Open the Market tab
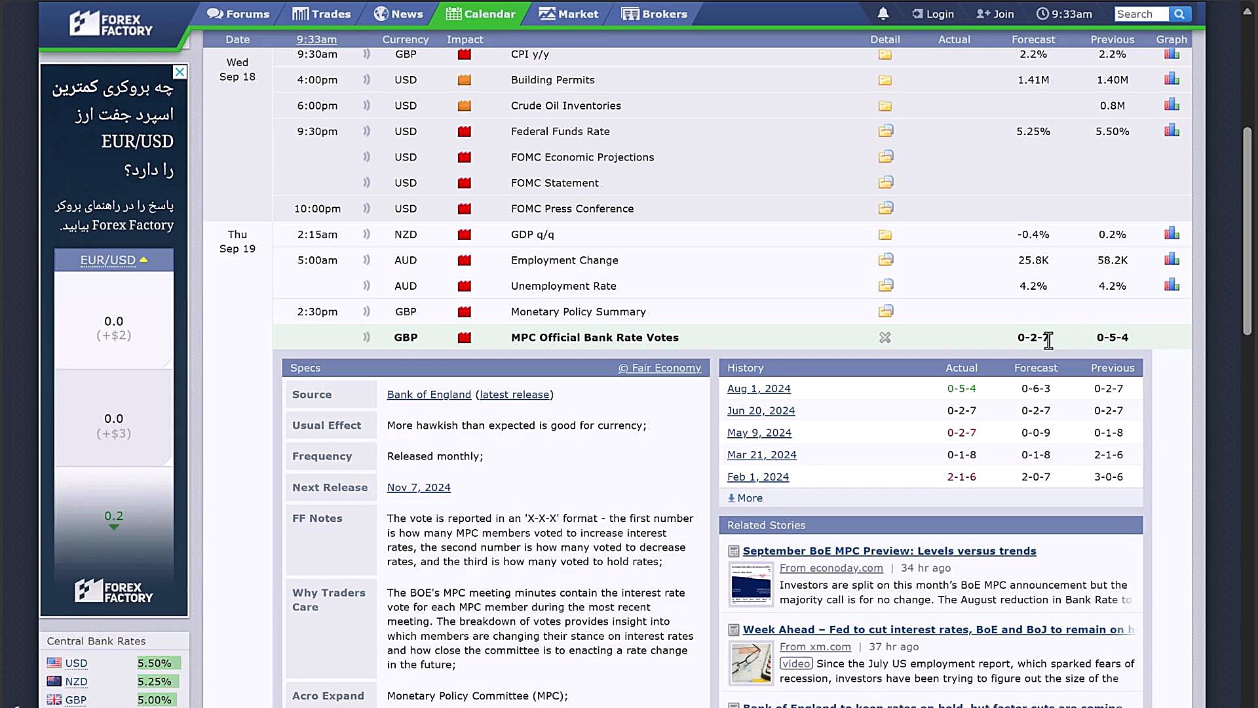Viewport: 1258px width, 708px height. tap(569, 14)
